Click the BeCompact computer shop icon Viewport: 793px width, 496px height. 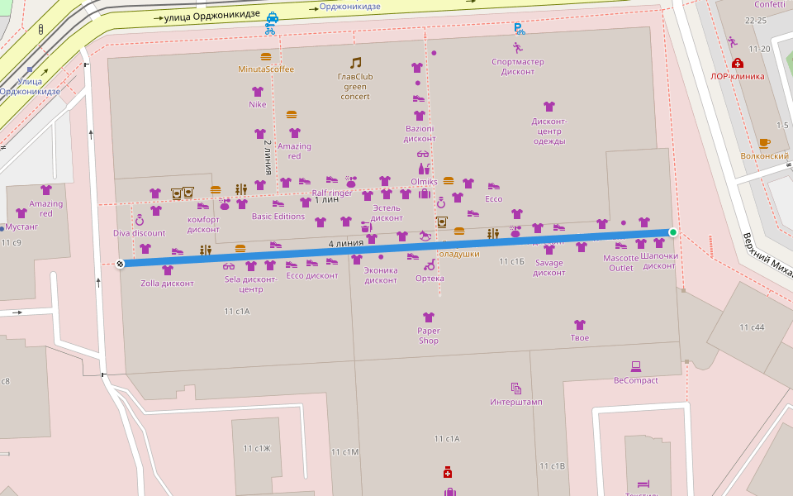pyautogui.click(x=636, y=366)
